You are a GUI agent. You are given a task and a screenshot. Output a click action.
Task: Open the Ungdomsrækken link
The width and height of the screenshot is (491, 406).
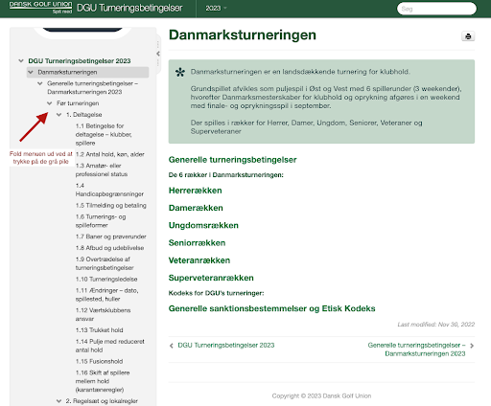[x=203, y=225]
